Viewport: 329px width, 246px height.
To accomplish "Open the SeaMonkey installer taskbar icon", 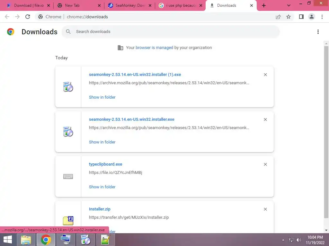I will [x=85, y=240].
